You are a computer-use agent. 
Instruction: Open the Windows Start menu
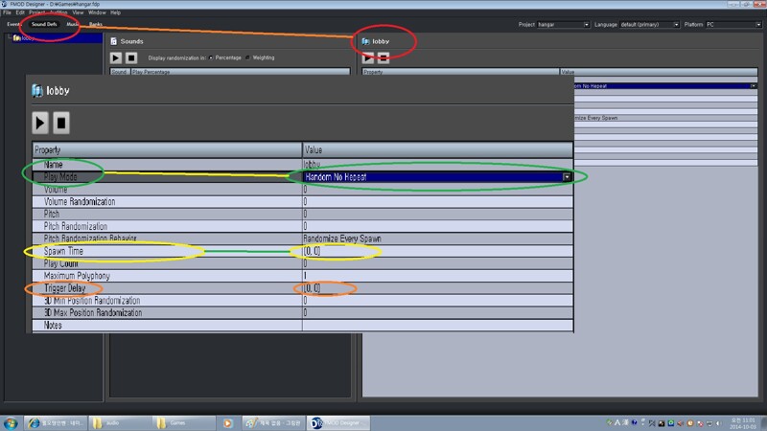pos(11,422)
